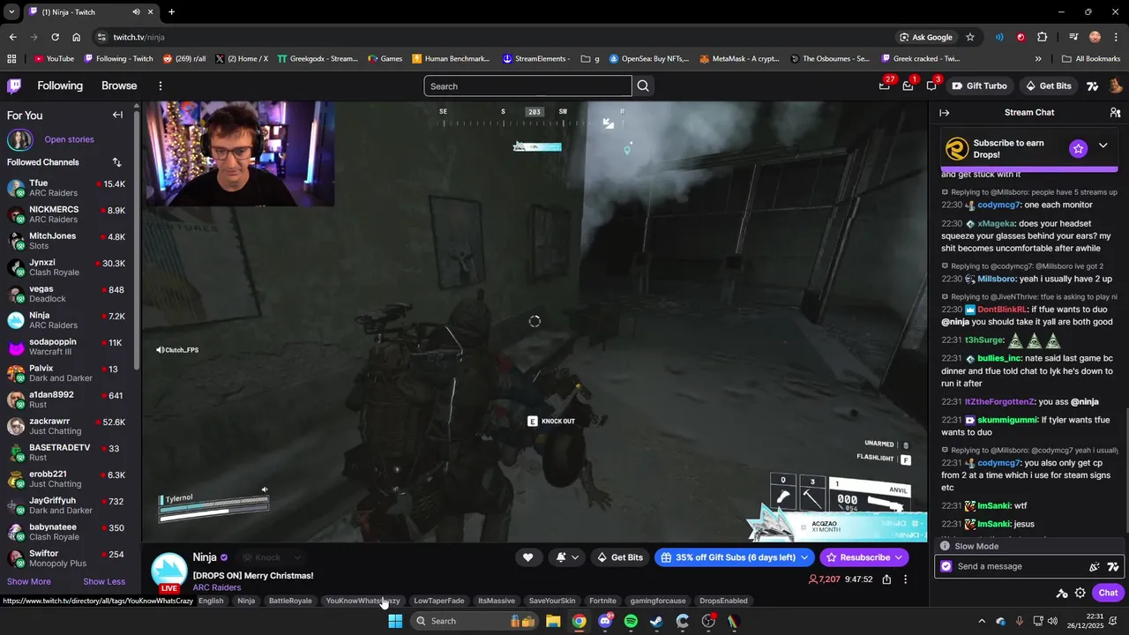The height and width of the screenshot is (635, 1129).
Task: Open the stream three-dot options menu
Action: [905, 579]
